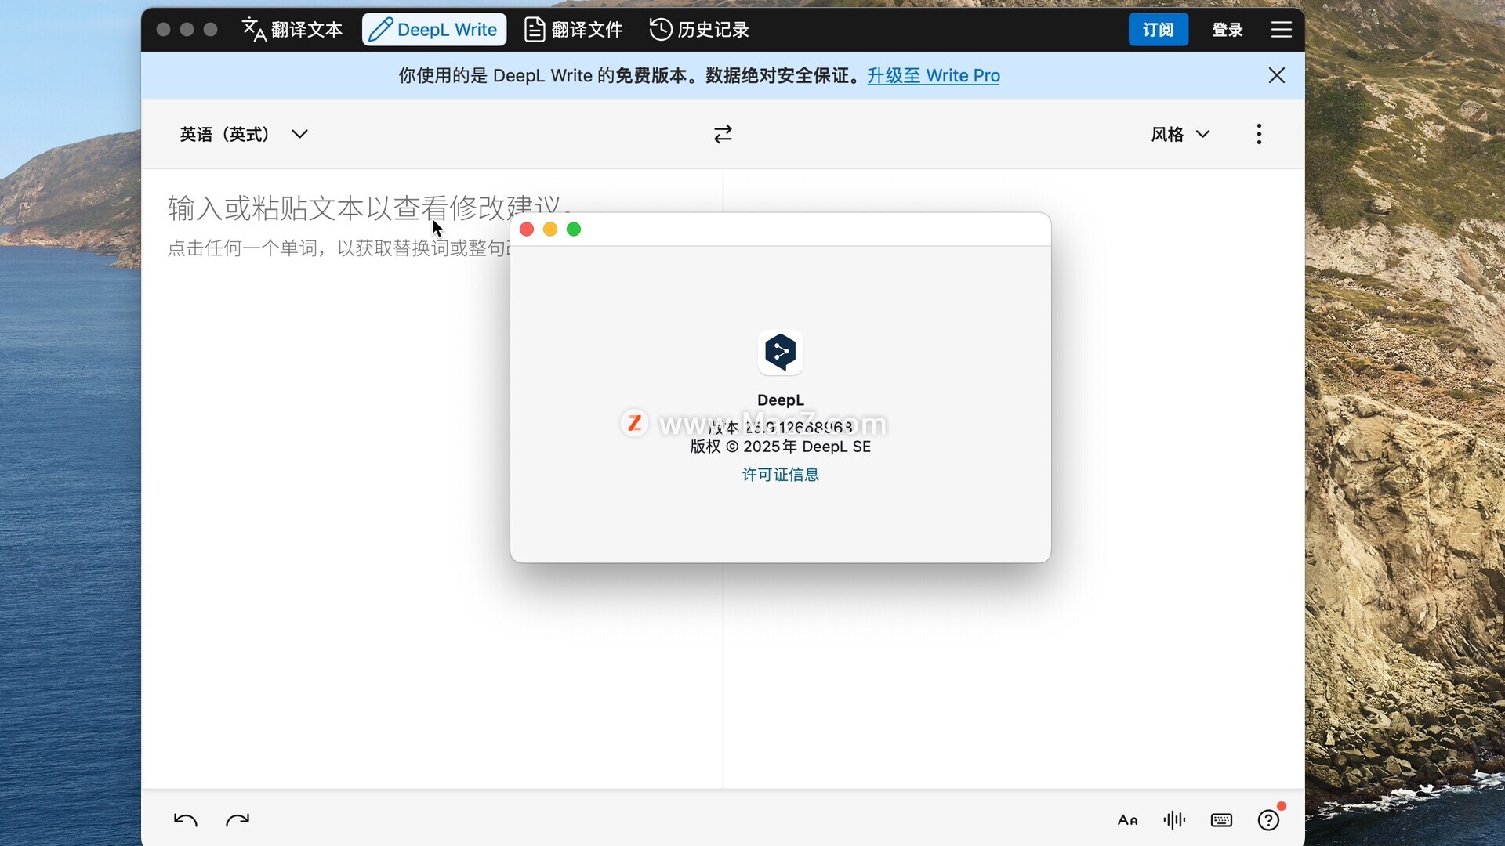Switch to the 翻译文本 tab
This screenshot has width=1505, height=846.
click(x=292, y=30)
